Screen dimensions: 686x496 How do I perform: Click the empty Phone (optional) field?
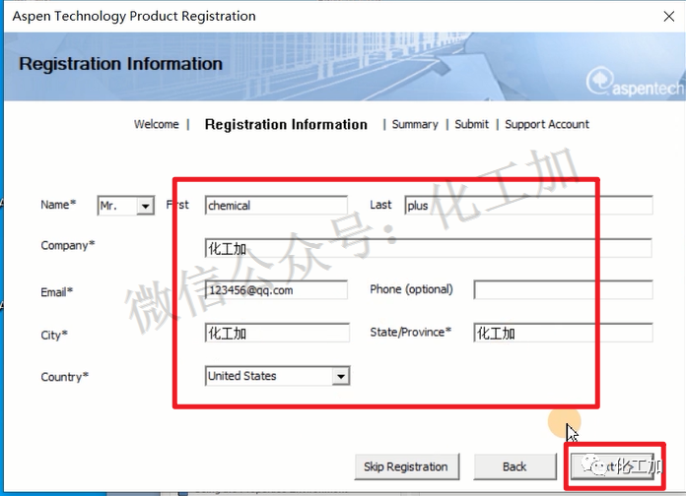[x=563, y=289]
